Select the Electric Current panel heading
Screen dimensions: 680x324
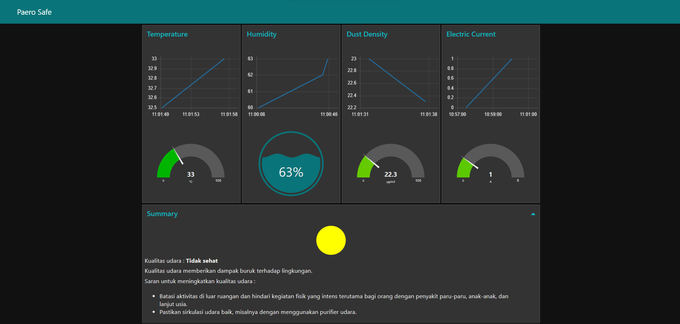(x=471, y=34)
